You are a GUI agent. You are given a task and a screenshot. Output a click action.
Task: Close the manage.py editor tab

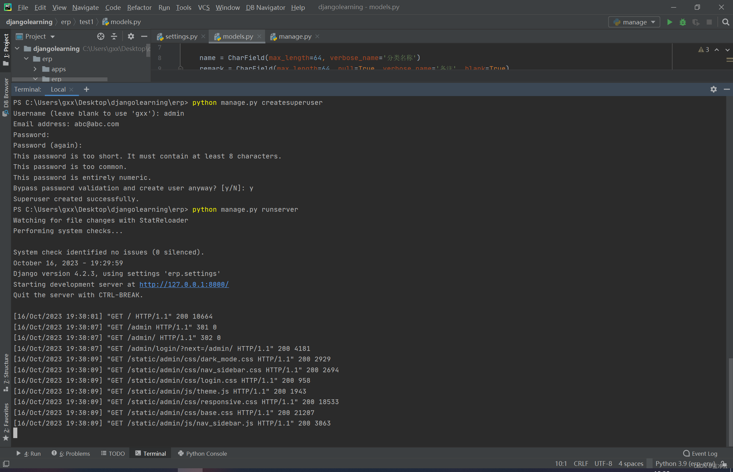click(317, 36)
